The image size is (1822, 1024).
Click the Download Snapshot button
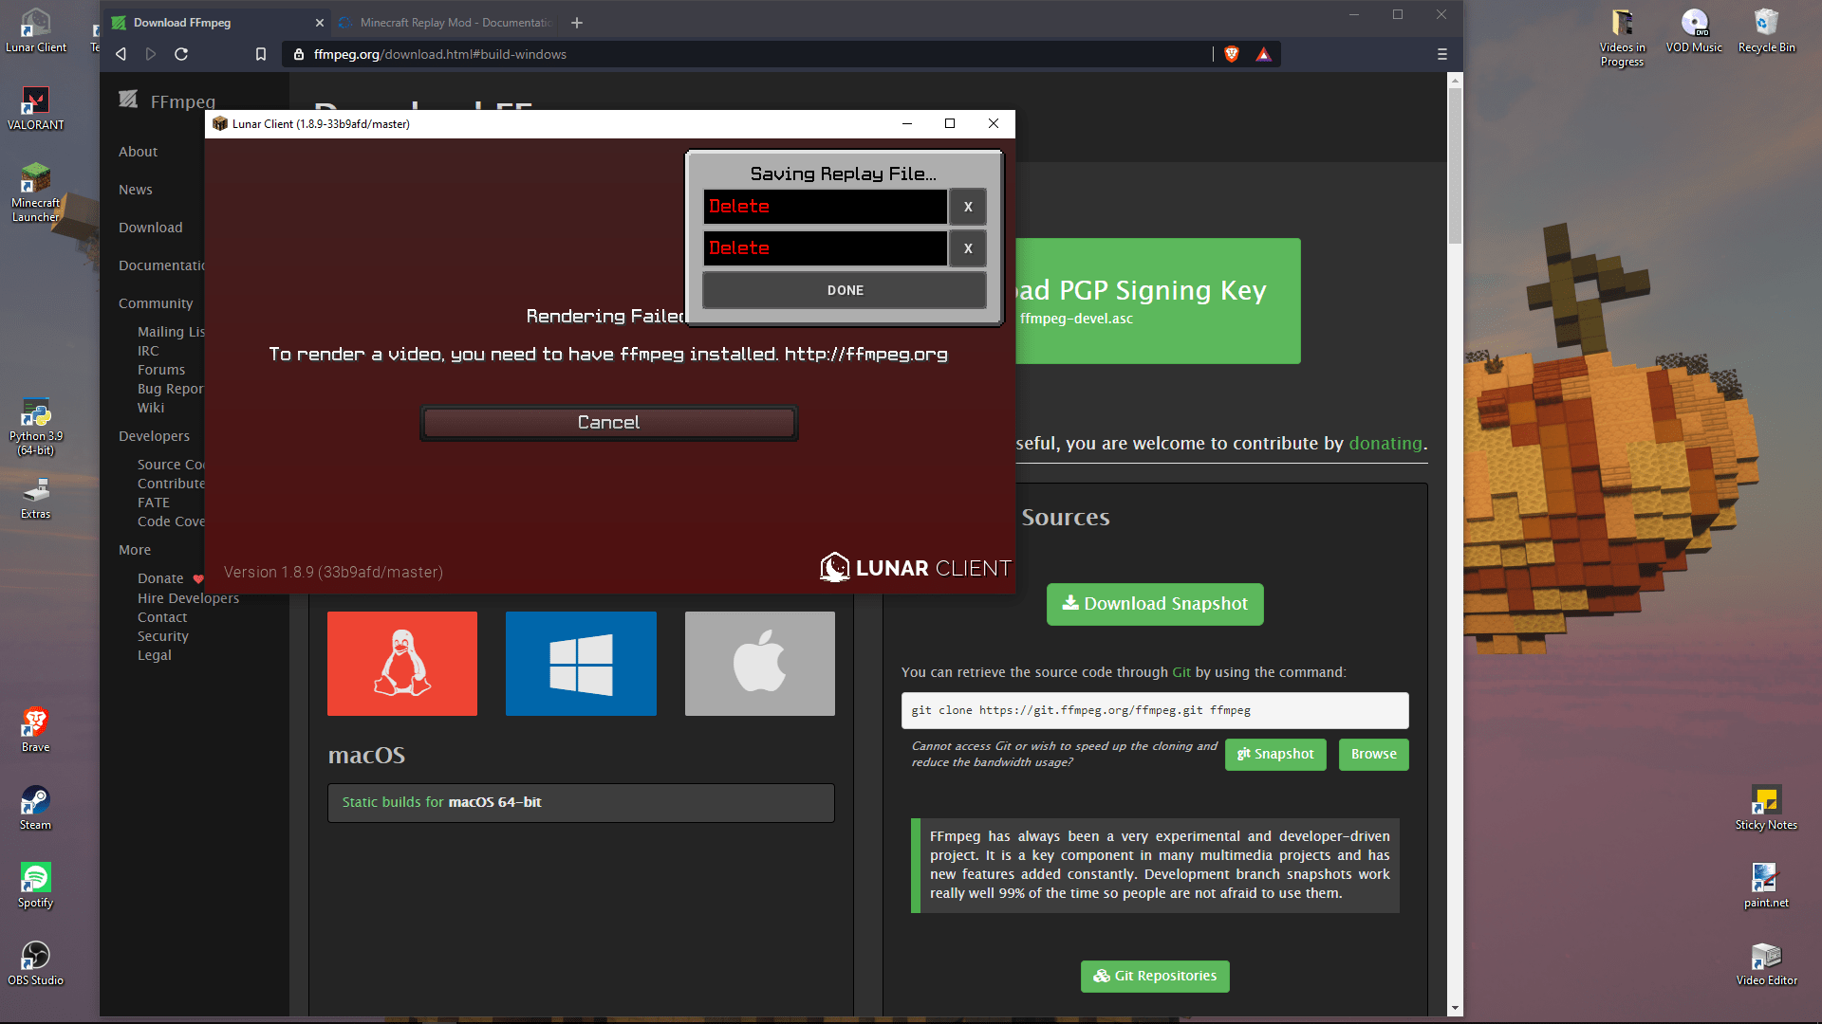point(1155,604)
